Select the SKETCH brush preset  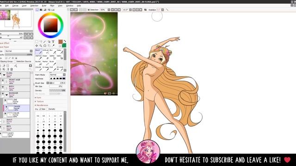pos(38,57)
